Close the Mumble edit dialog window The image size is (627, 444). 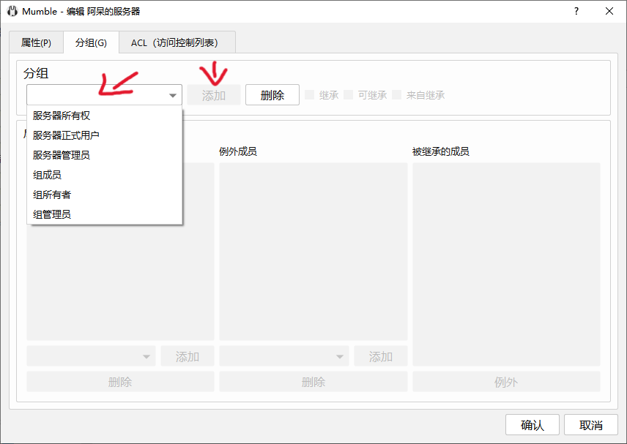pyautogui.click(x=609, y=12)
